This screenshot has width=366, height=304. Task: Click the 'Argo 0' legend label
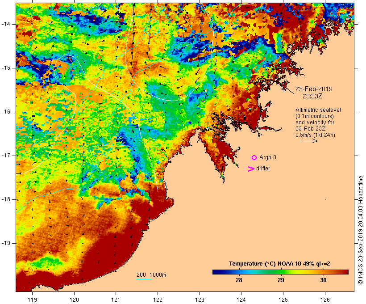(x=268, y=157)
